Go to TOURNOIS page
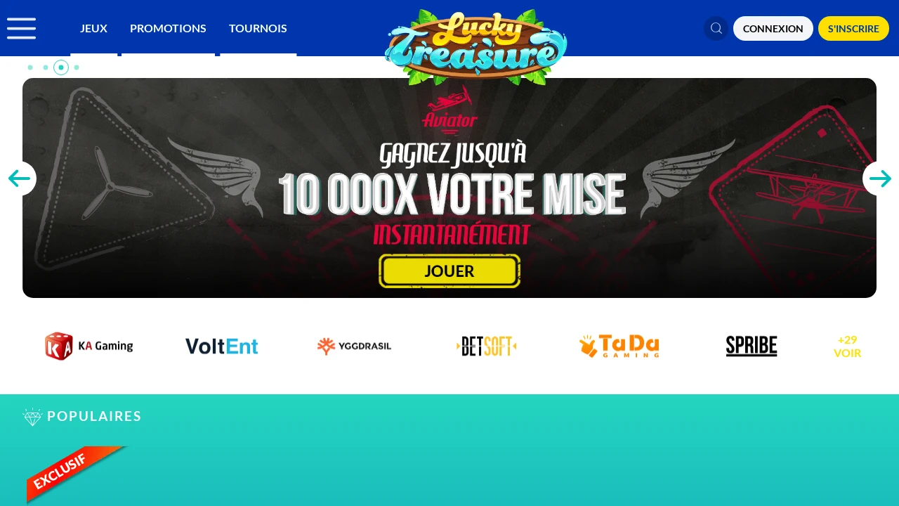This screenshot has width=899, height=506. click(x=258, y=28)
